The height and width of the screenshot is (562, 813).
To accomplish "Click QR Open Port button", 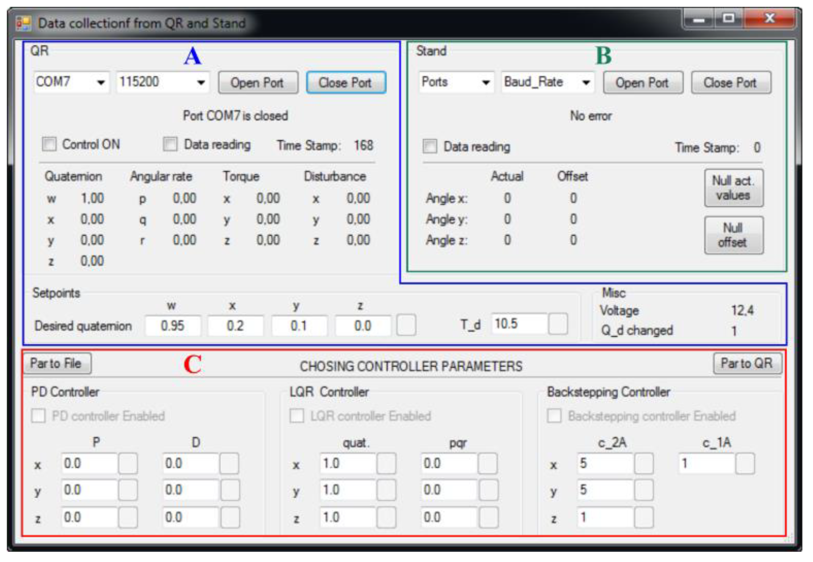I will [258, 83].
